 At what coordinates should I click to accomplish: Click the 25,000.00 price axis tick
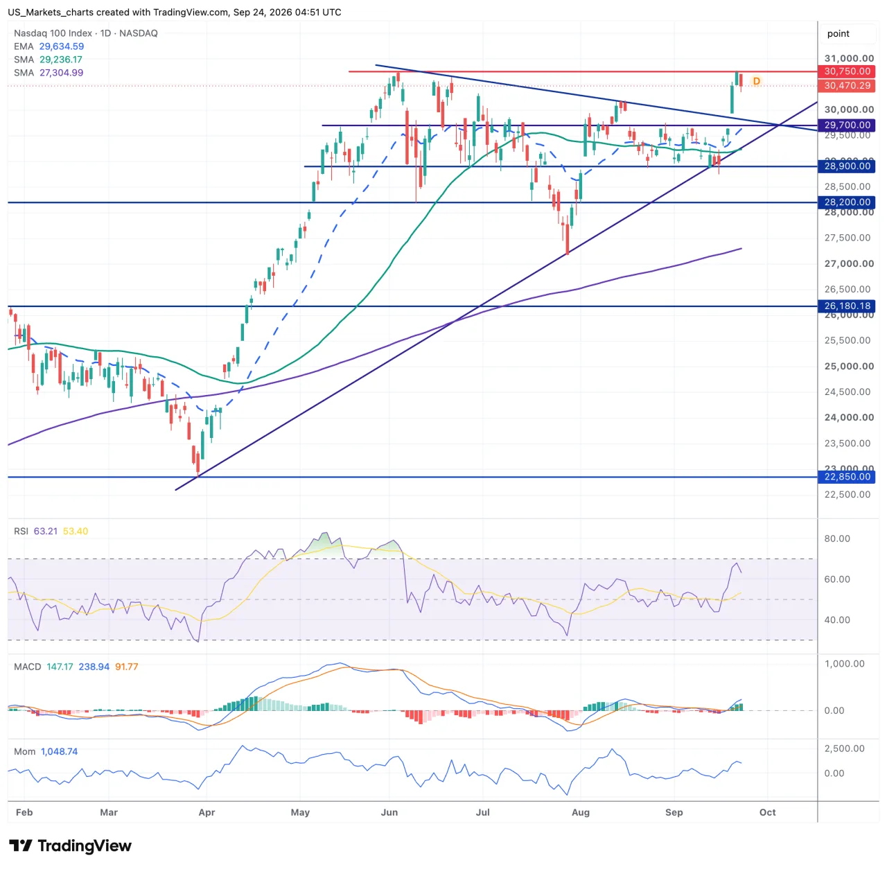coord(849,367)
